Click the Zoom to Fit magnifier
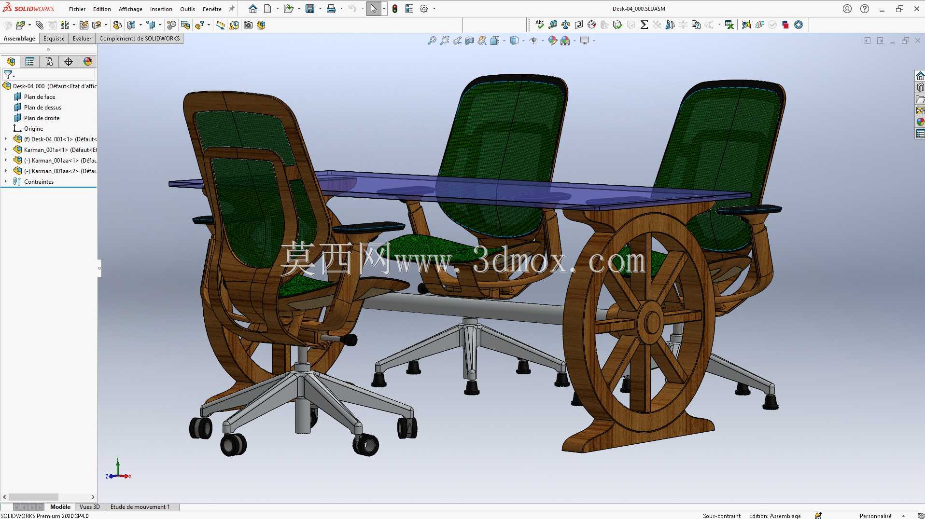 click(432, 41)
